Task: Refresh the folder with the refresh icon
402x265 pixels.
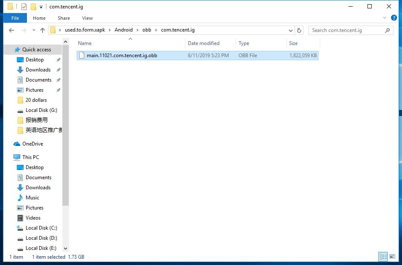Action: (x=299, y=30)
